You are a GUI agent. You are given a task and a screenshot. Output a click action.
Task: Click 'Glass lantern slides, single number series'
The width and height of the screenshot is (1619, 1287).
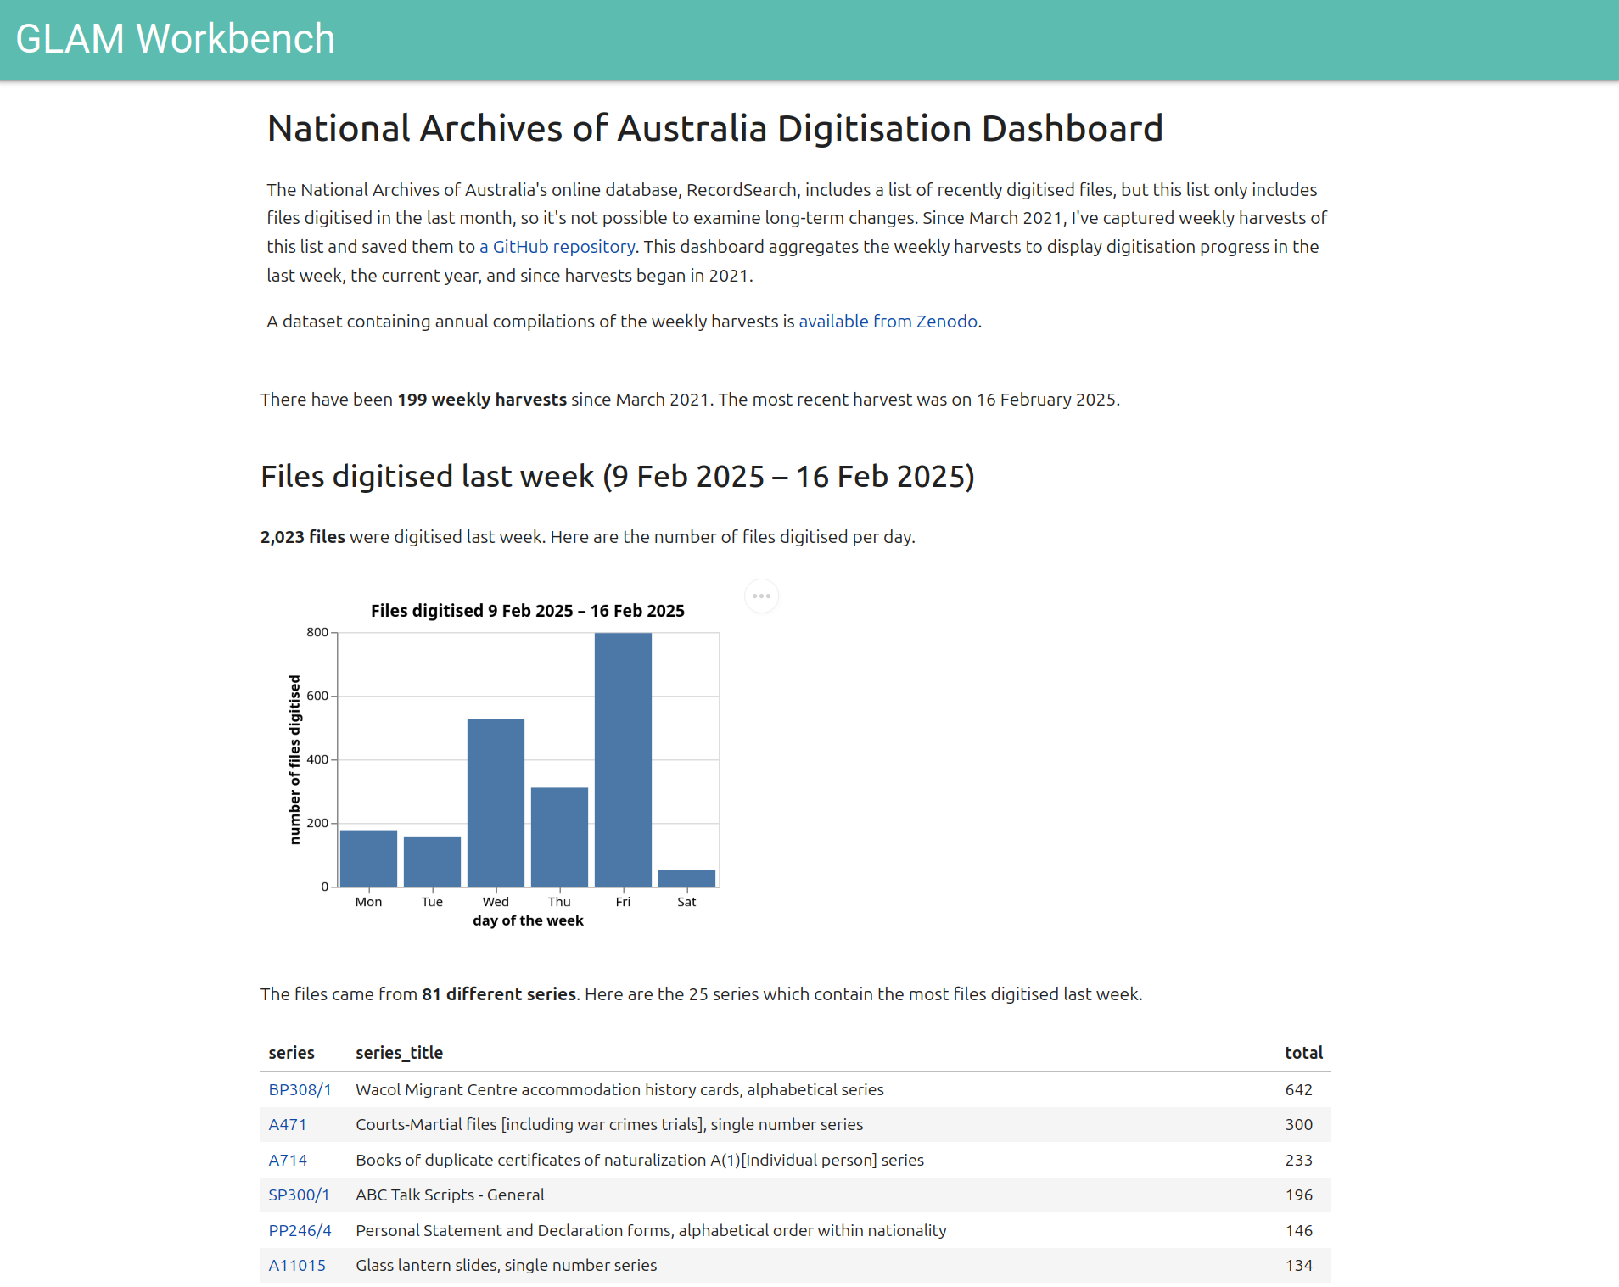pyautogui.click(x=506, y=1265)
